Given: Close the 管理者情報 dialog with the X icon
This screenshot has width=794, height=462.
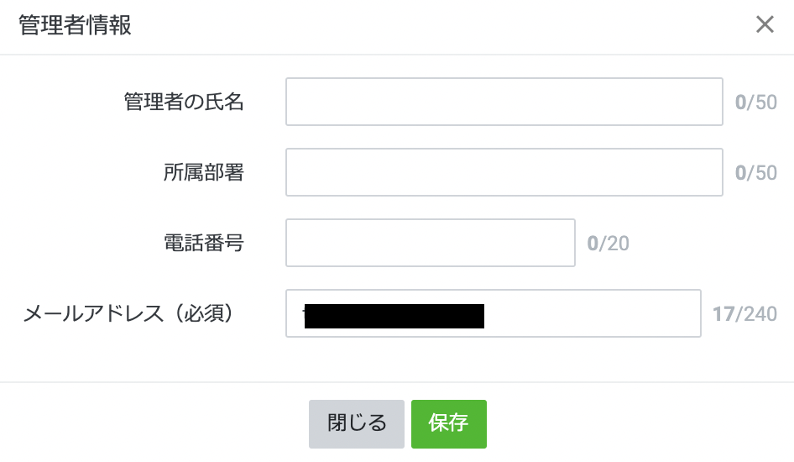Looking at the screenshot, I should point(764,24).
